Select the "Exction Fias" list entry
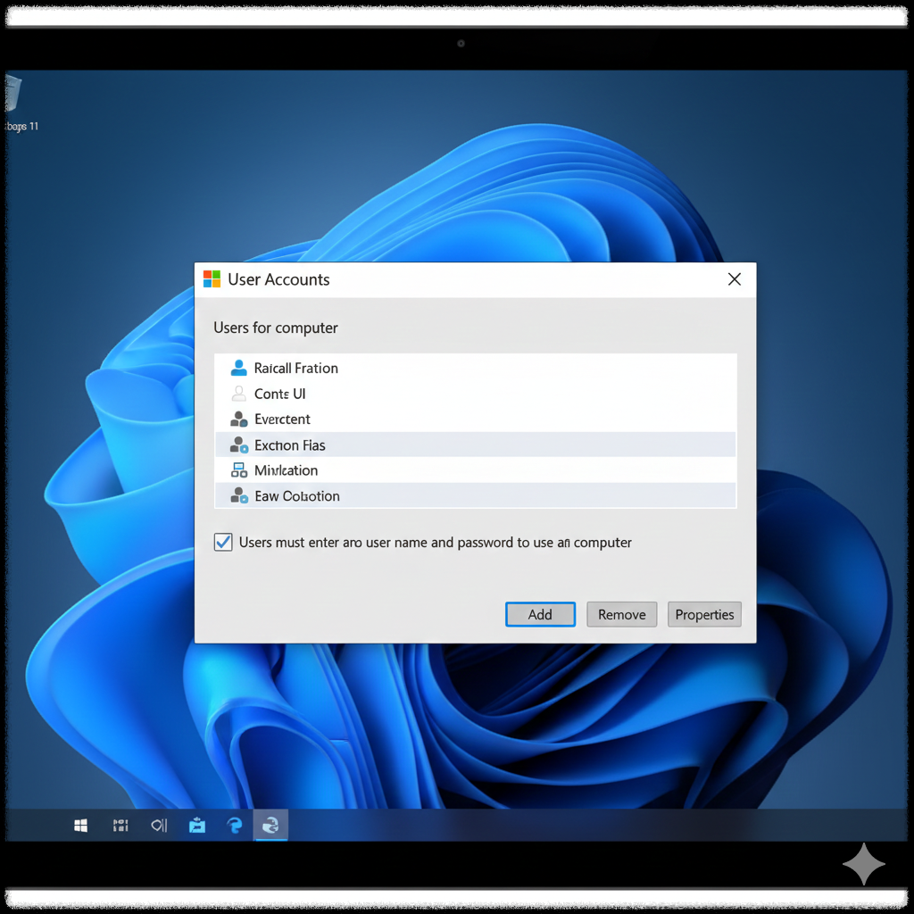Screen dimensions: 914x914 475,445
